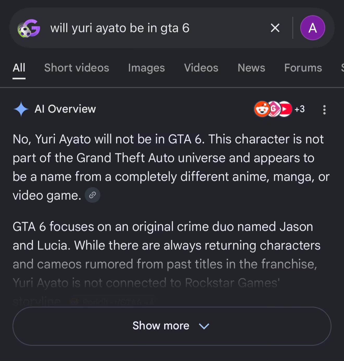Tap the Google doodle logo

point(29,28)
